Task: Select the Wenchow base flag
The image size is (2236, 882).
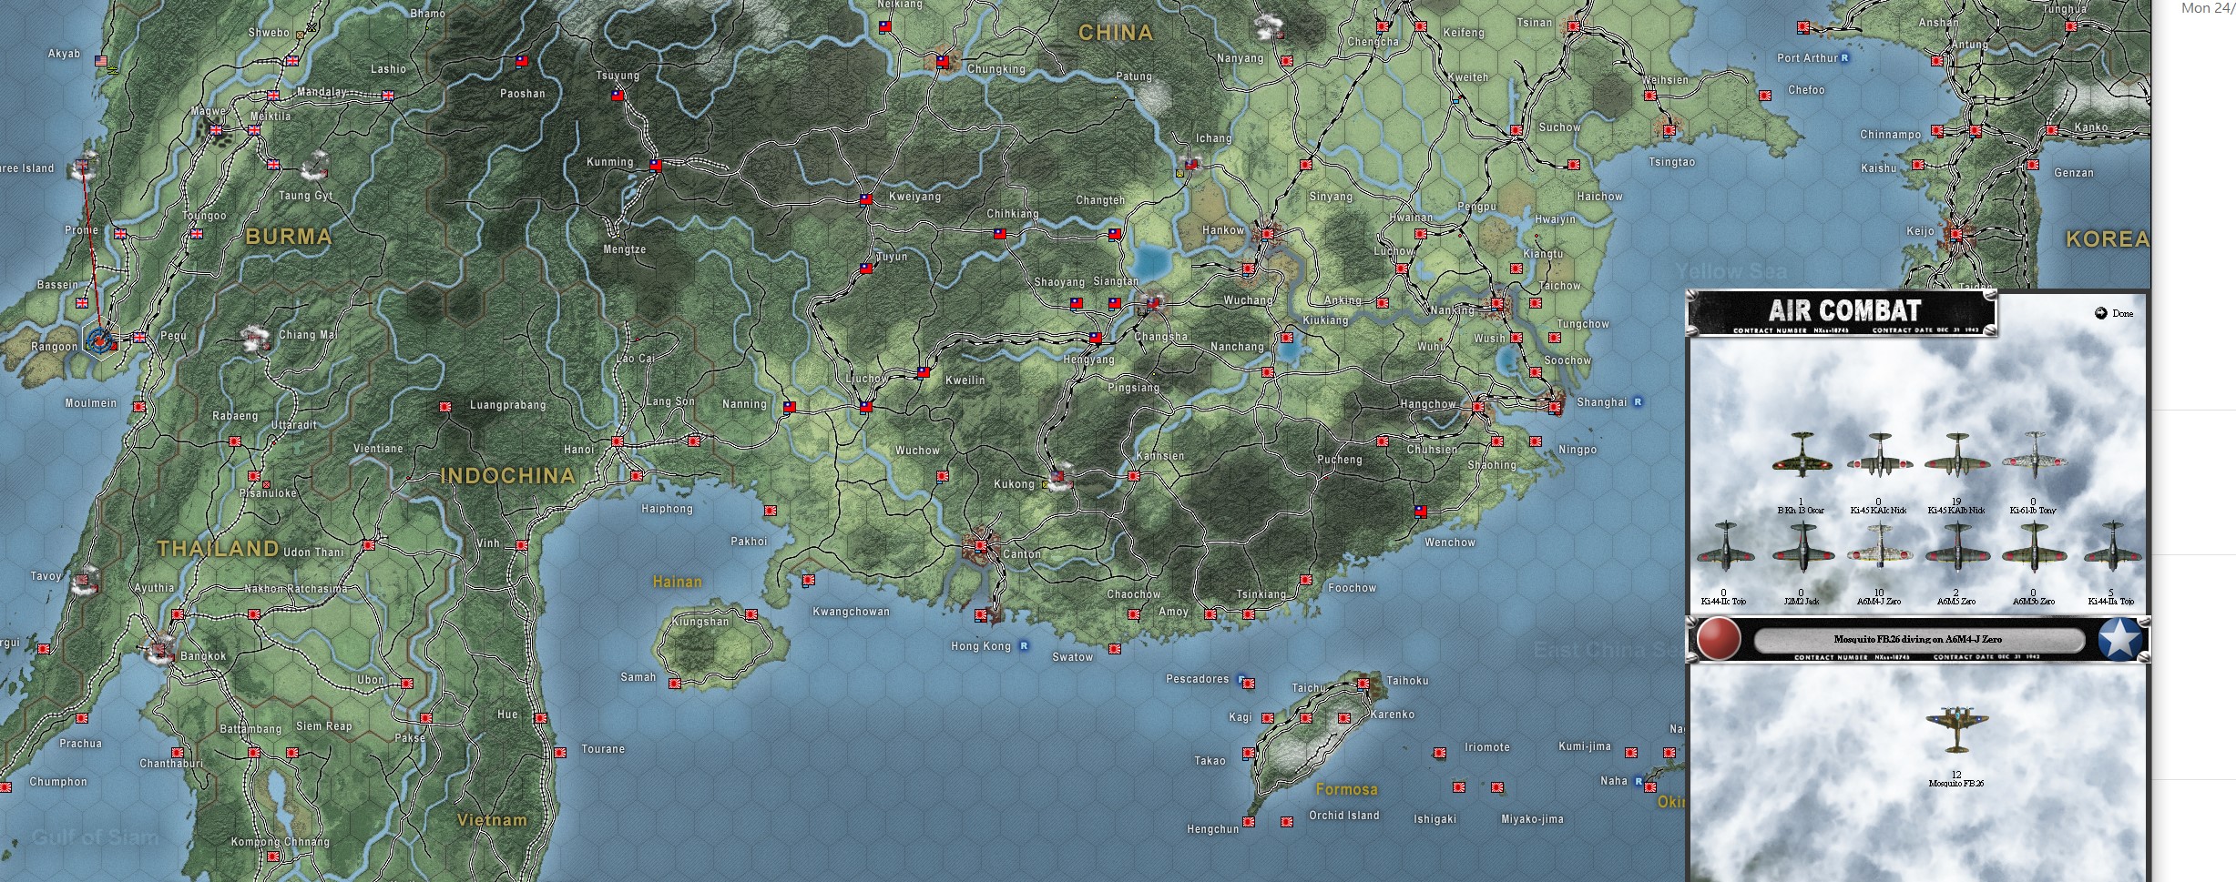Action: [1421, 512]
